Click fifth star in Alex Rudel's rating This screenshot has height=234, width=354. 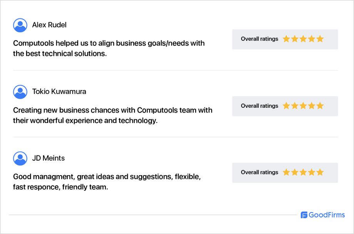click(x=320, y=39)
